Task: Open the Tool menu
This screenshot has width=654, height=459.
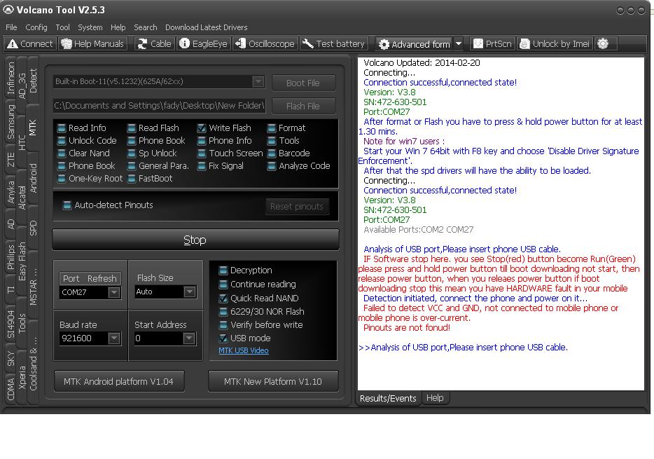Action: [x=62, y=27]
